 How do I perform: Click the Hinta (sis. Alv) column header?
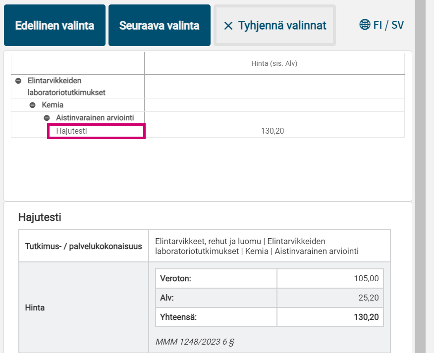pos(274,63)
